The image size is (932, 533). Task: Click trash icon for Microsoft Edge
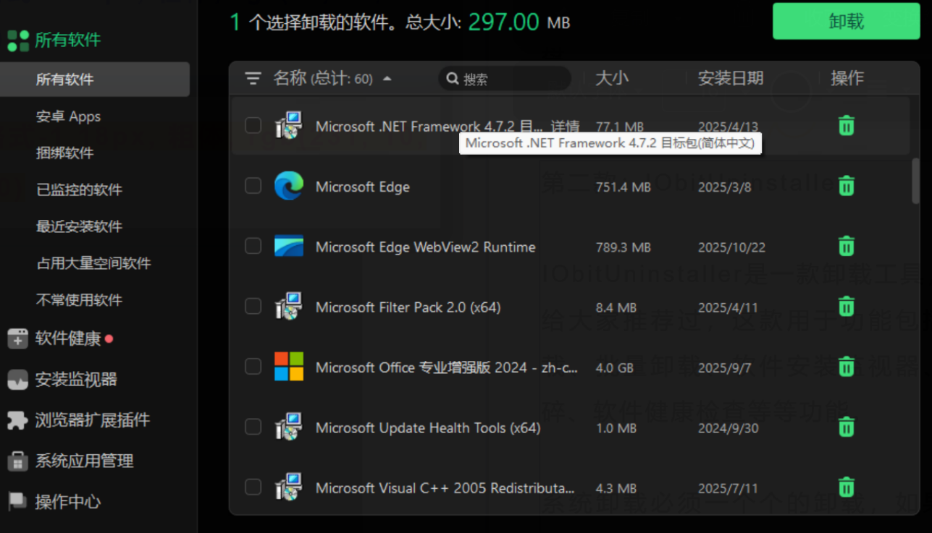(x=846, y=187)
